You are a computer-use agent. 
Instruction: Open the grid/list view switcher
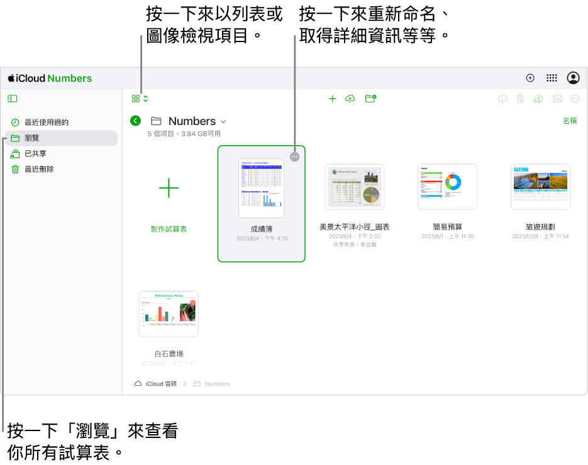(x=140, y=99)
